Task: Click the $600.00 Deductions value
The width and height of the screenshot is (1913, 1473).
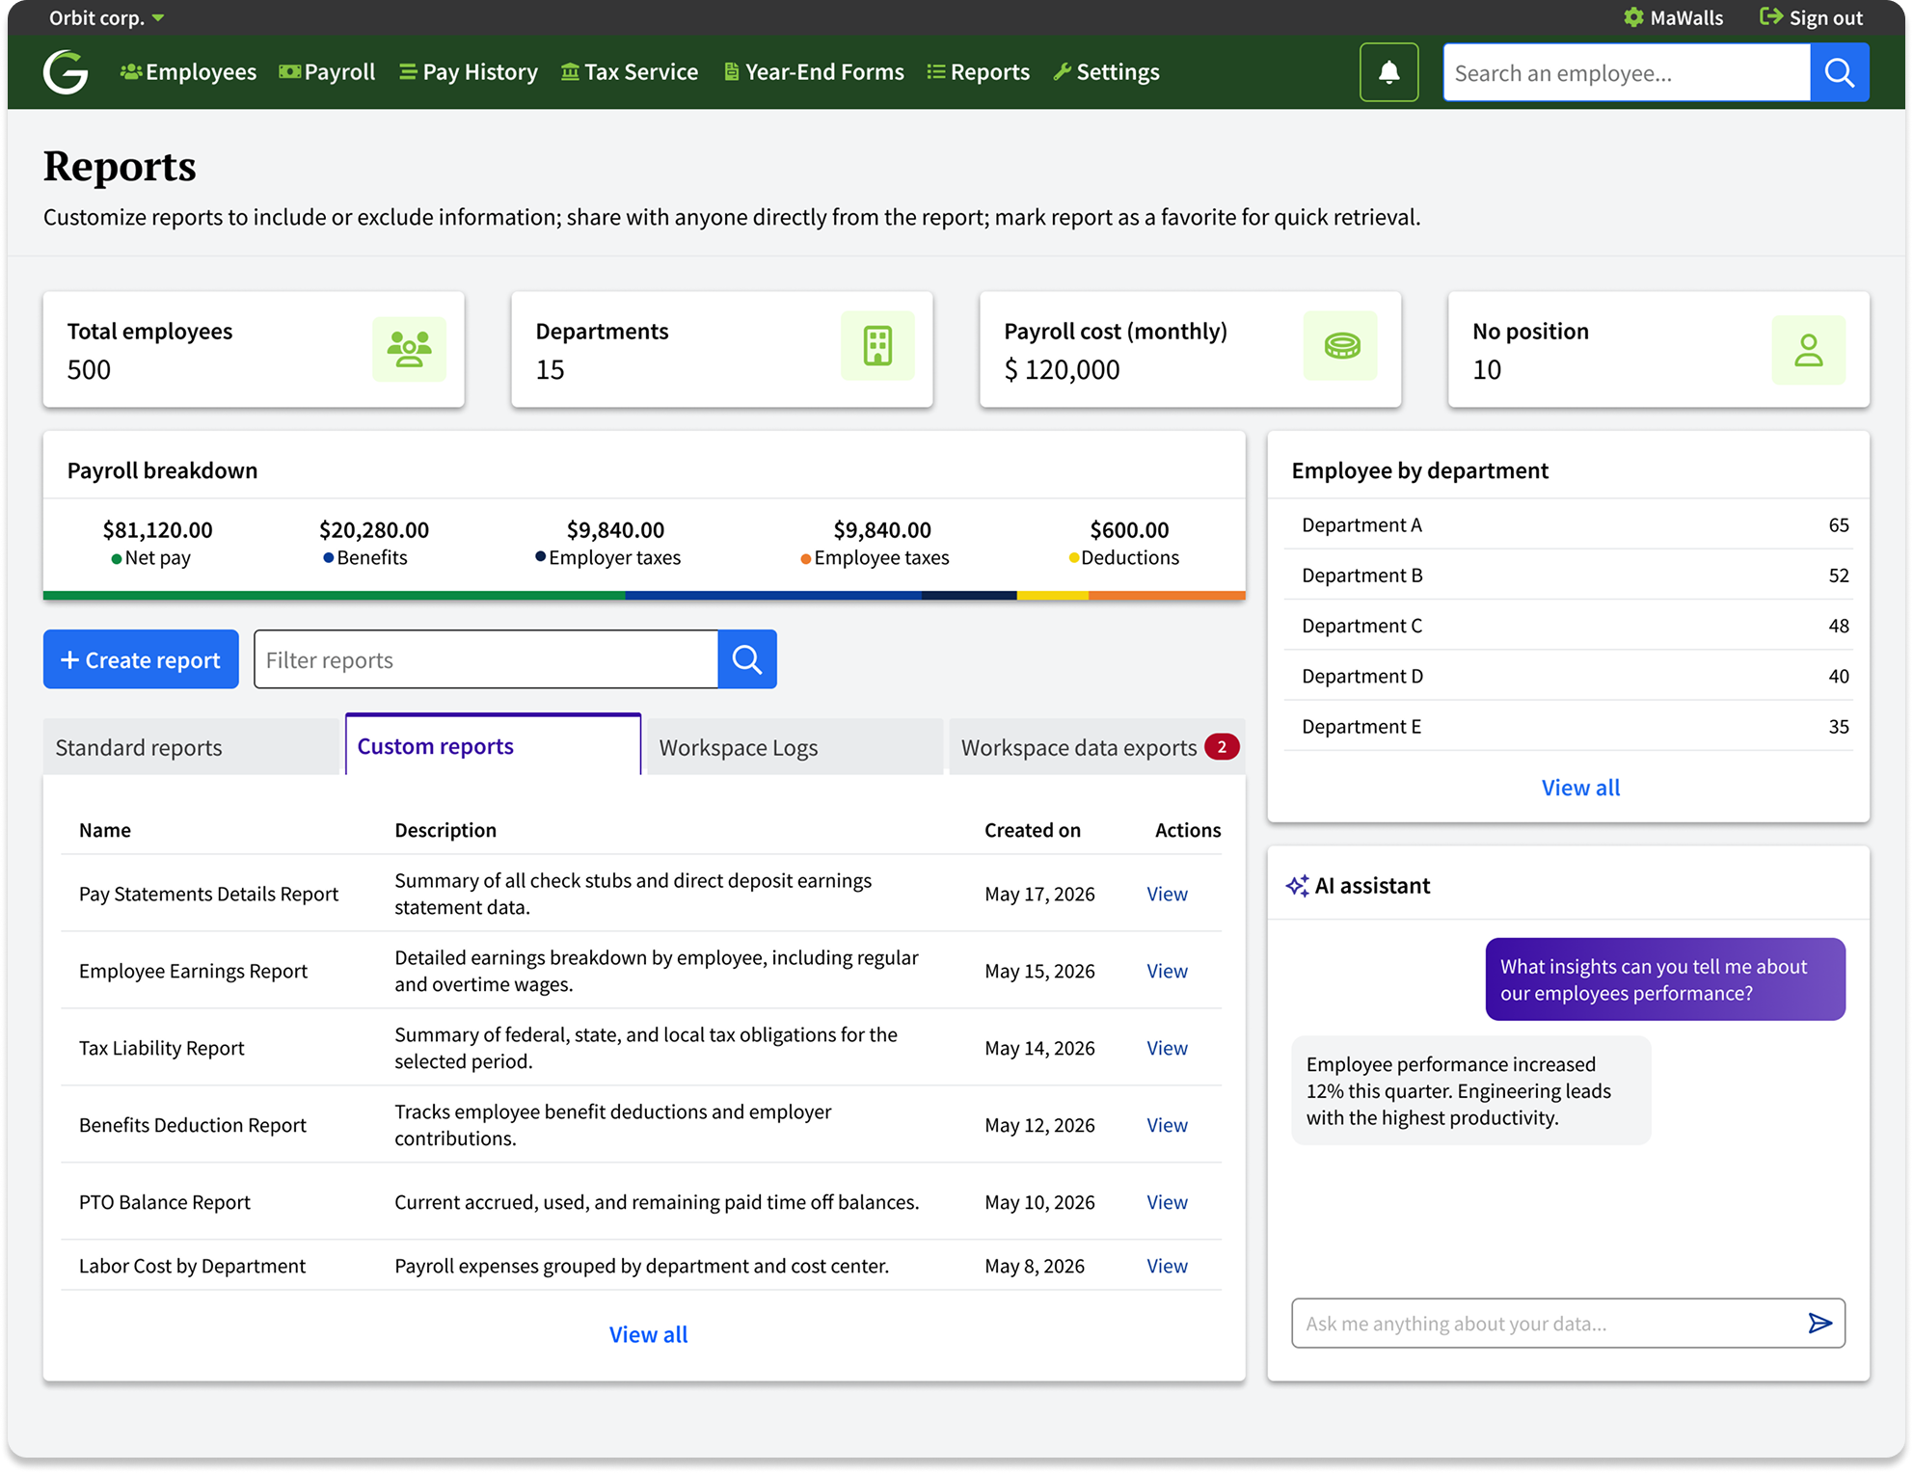Action: (1129, 529)
